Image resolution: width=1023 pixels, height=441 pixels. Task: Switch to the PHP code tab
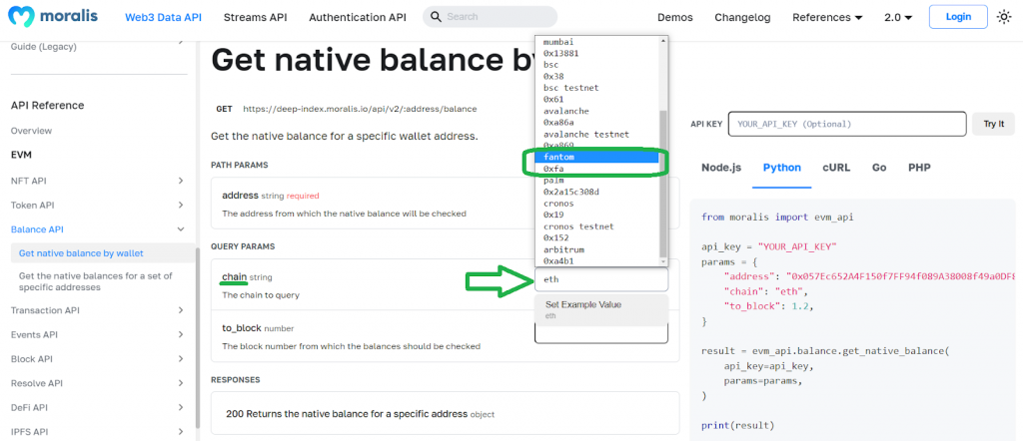point(919,168)
